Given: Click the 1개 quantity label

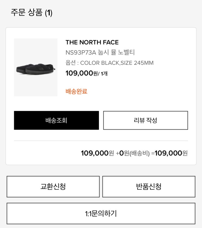Looking at the screenshot, I should (104, 73).
